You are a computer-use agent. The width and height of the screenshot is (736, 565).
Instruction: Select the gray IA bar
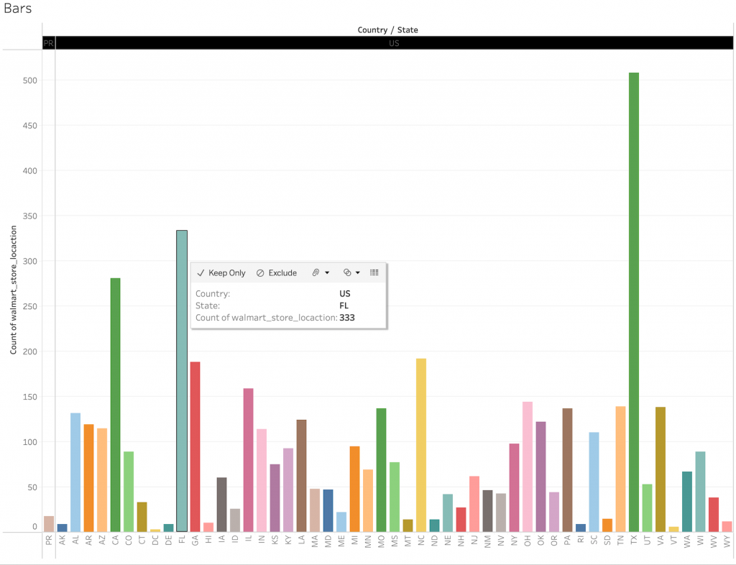(x=221, y=505)
